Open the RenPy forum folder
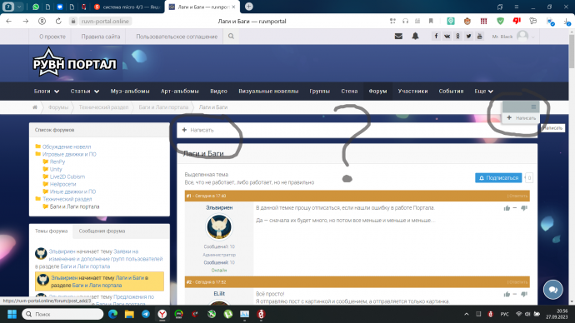575x323 pixels. click(57, 161)
